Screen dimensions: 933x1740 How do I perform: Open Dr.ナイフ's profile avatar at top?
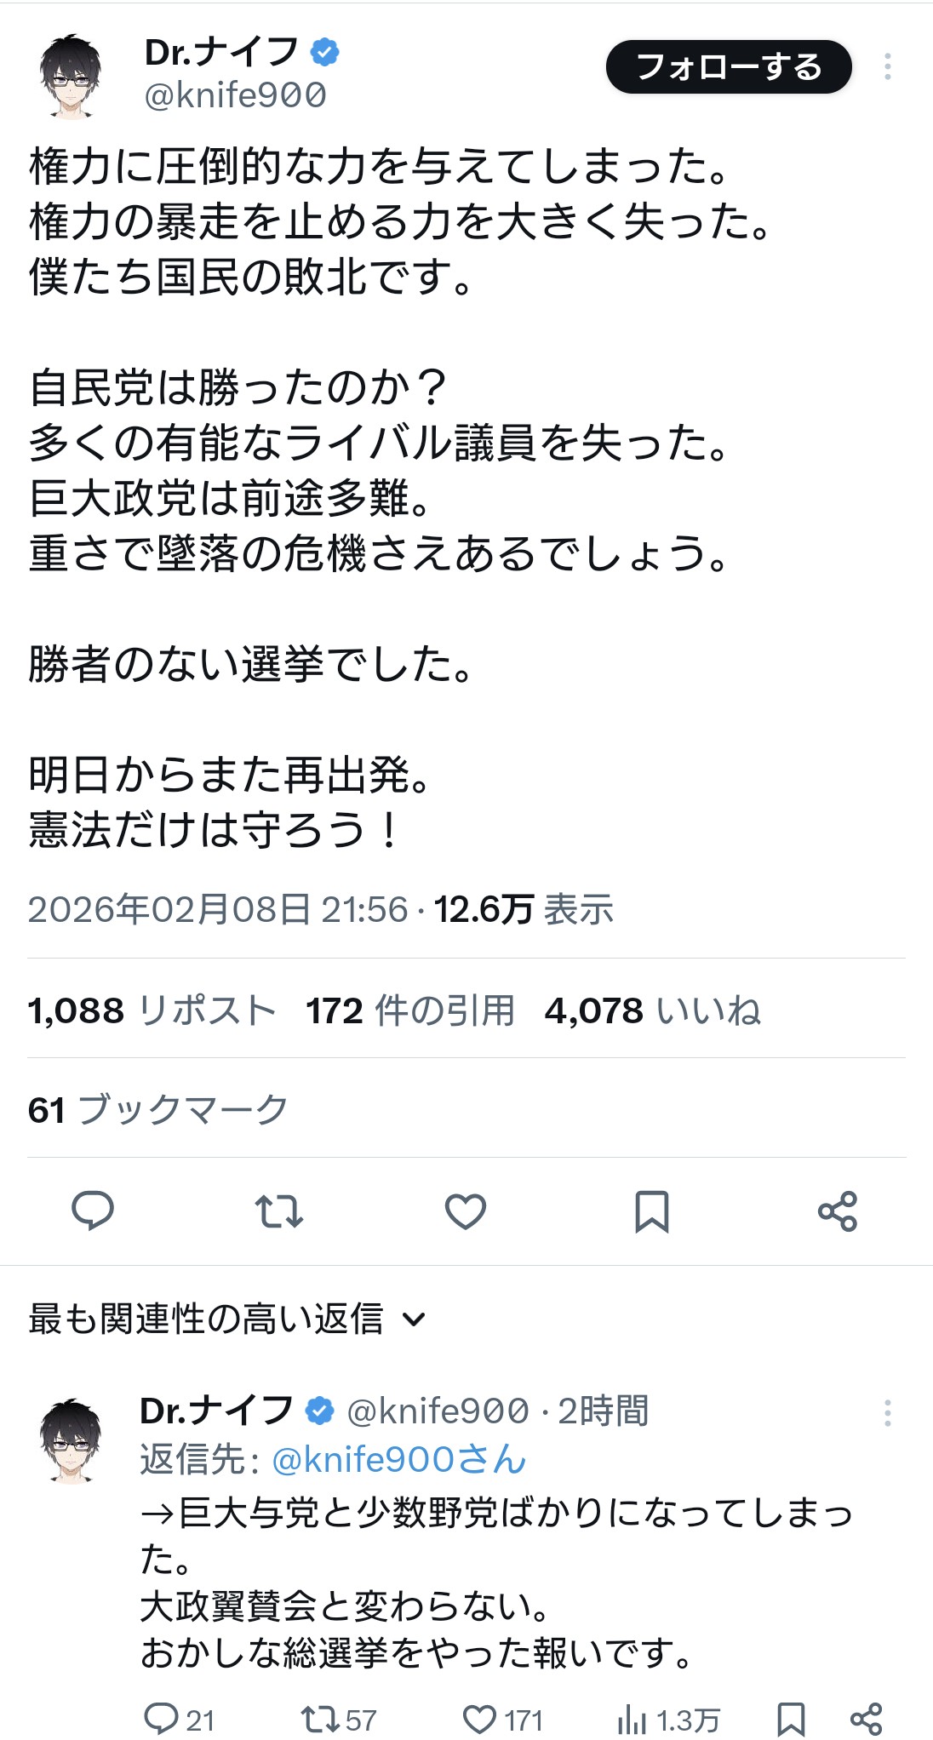72,74
